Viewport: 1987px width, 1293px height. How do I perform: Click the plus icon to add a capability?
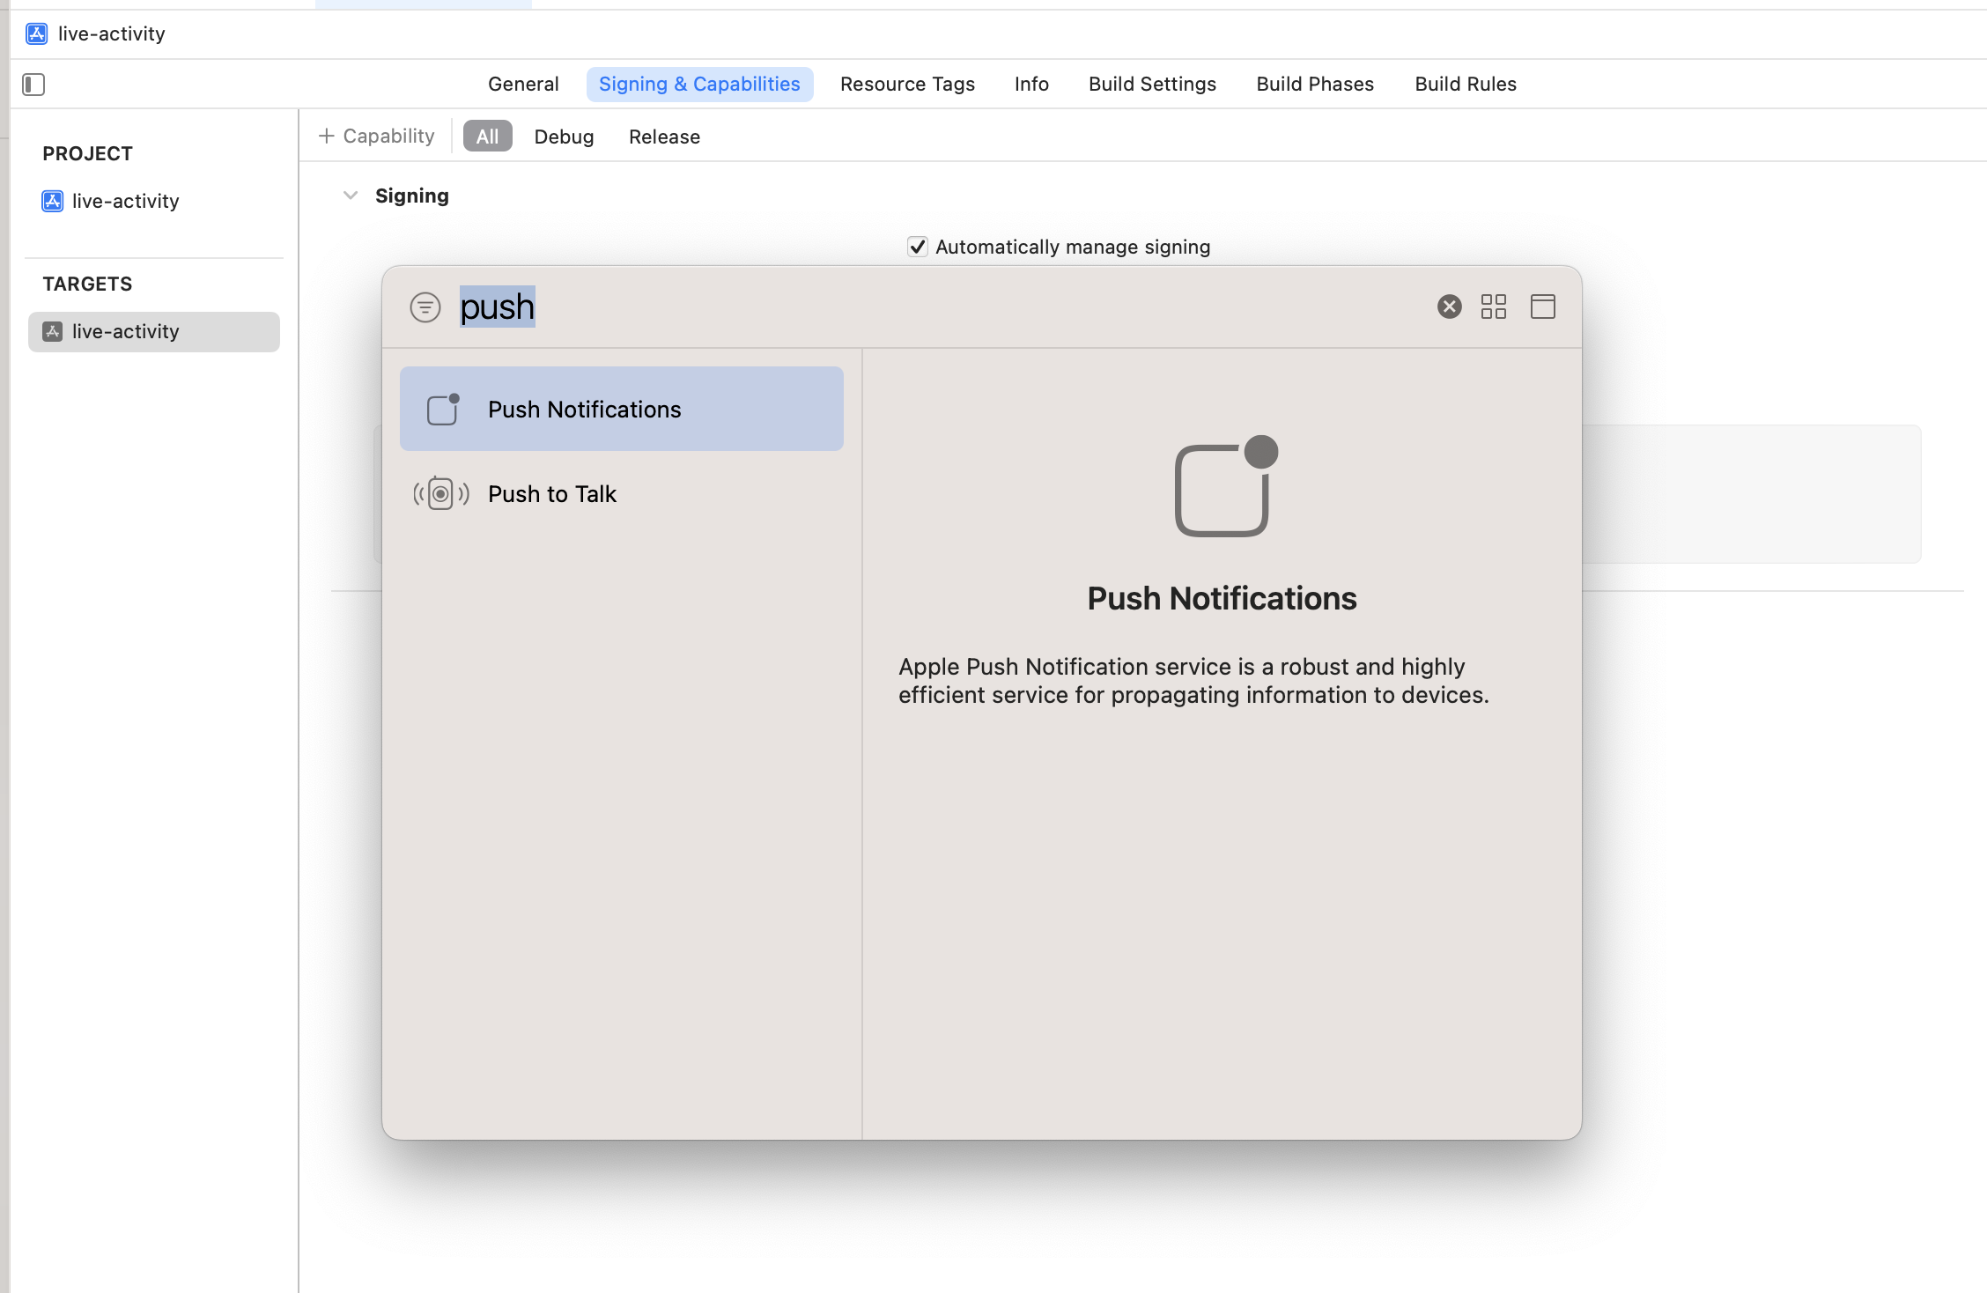tap(327, 136)
